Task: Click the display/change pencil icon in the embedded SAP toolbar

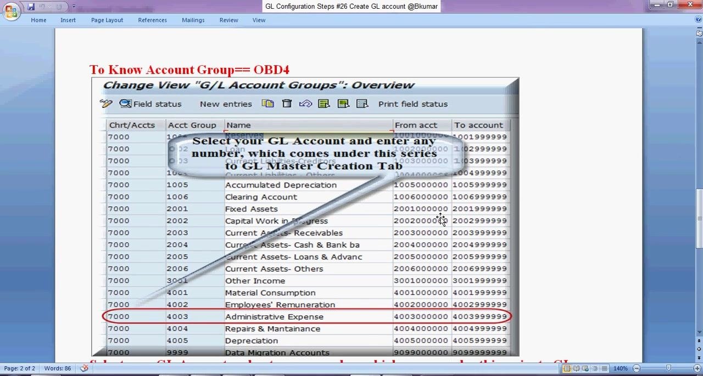Action: tap(106, 104)
